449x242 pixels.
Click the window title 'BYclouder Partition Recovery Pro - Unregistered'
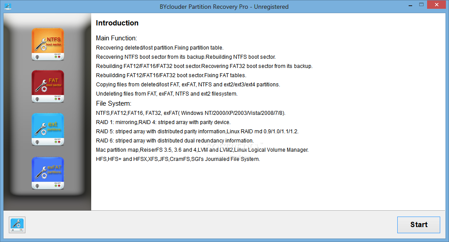pos(224,7)
